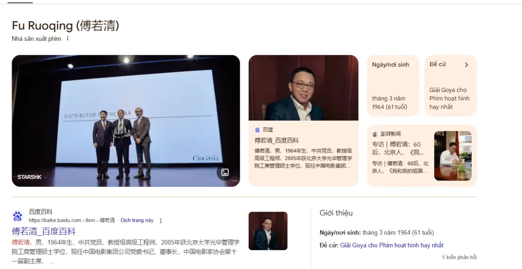This screenshot has height=269, width=522.
Task: Click the Baidu Baike favicon in the search result
Action: coord(18,216)
